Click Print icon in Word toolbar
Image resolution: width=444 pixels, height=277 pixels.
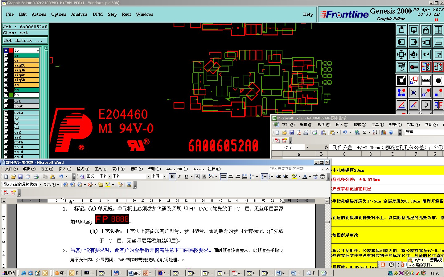click(36, 177)
